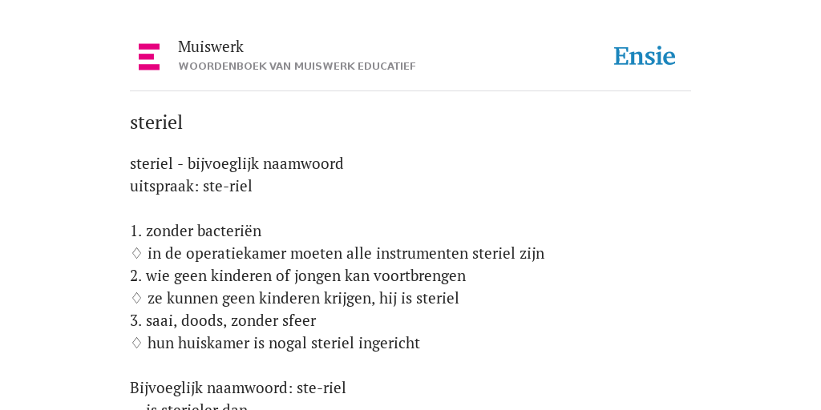The width and height of the screenshot is (821, 410).
Task: Click the pink Muiswerk logo icon
Action: [149, 57]
